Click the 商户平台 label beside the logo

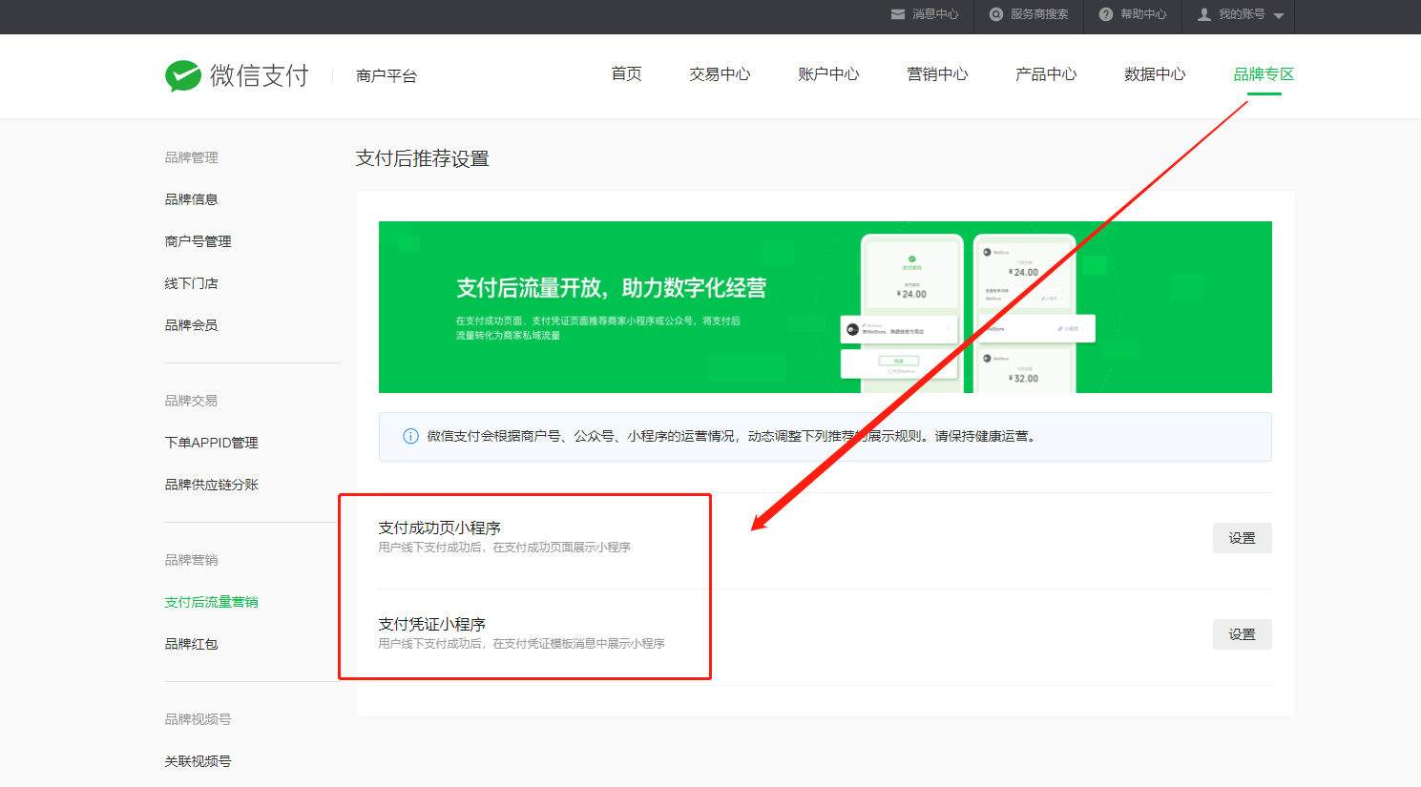click(x=387, y=76)
